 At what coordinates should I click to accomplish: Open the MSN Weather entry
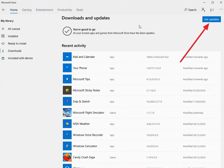coord(142,124)
